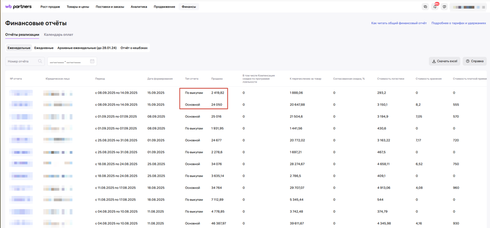Click payout amount 1 888,06
The height and width of the screenshot is (228, 490).
(x=296, y=93)
